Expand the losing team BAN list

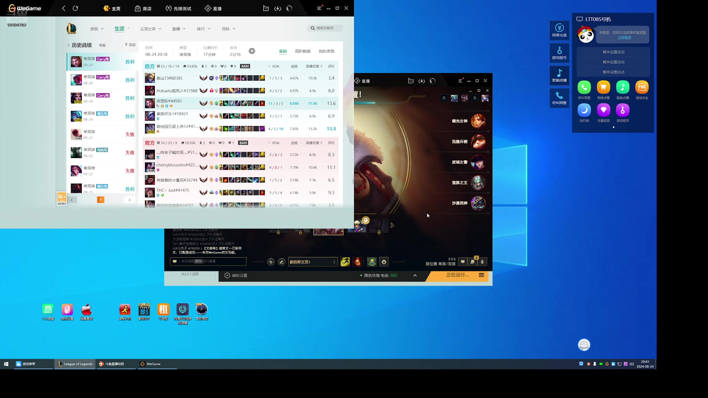(x=243, y=143)
